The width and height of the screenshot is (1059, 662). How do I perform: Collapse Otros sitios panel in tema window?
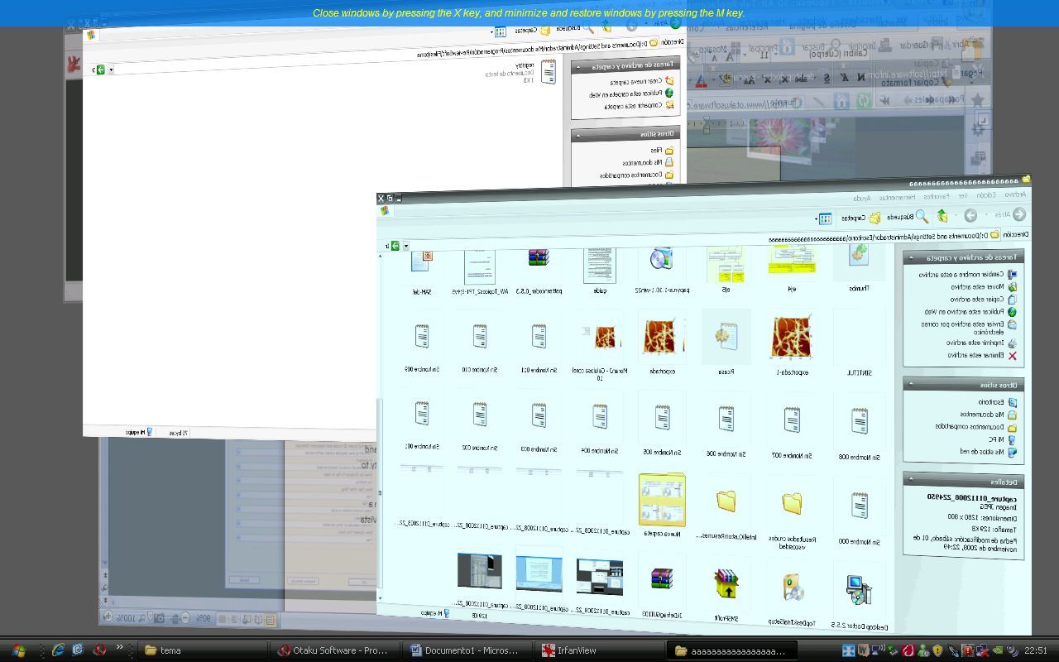tap(577, 135)
